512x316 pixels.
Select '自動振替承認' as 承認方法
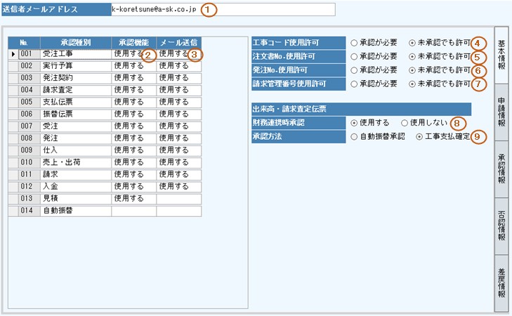point(355,136)
